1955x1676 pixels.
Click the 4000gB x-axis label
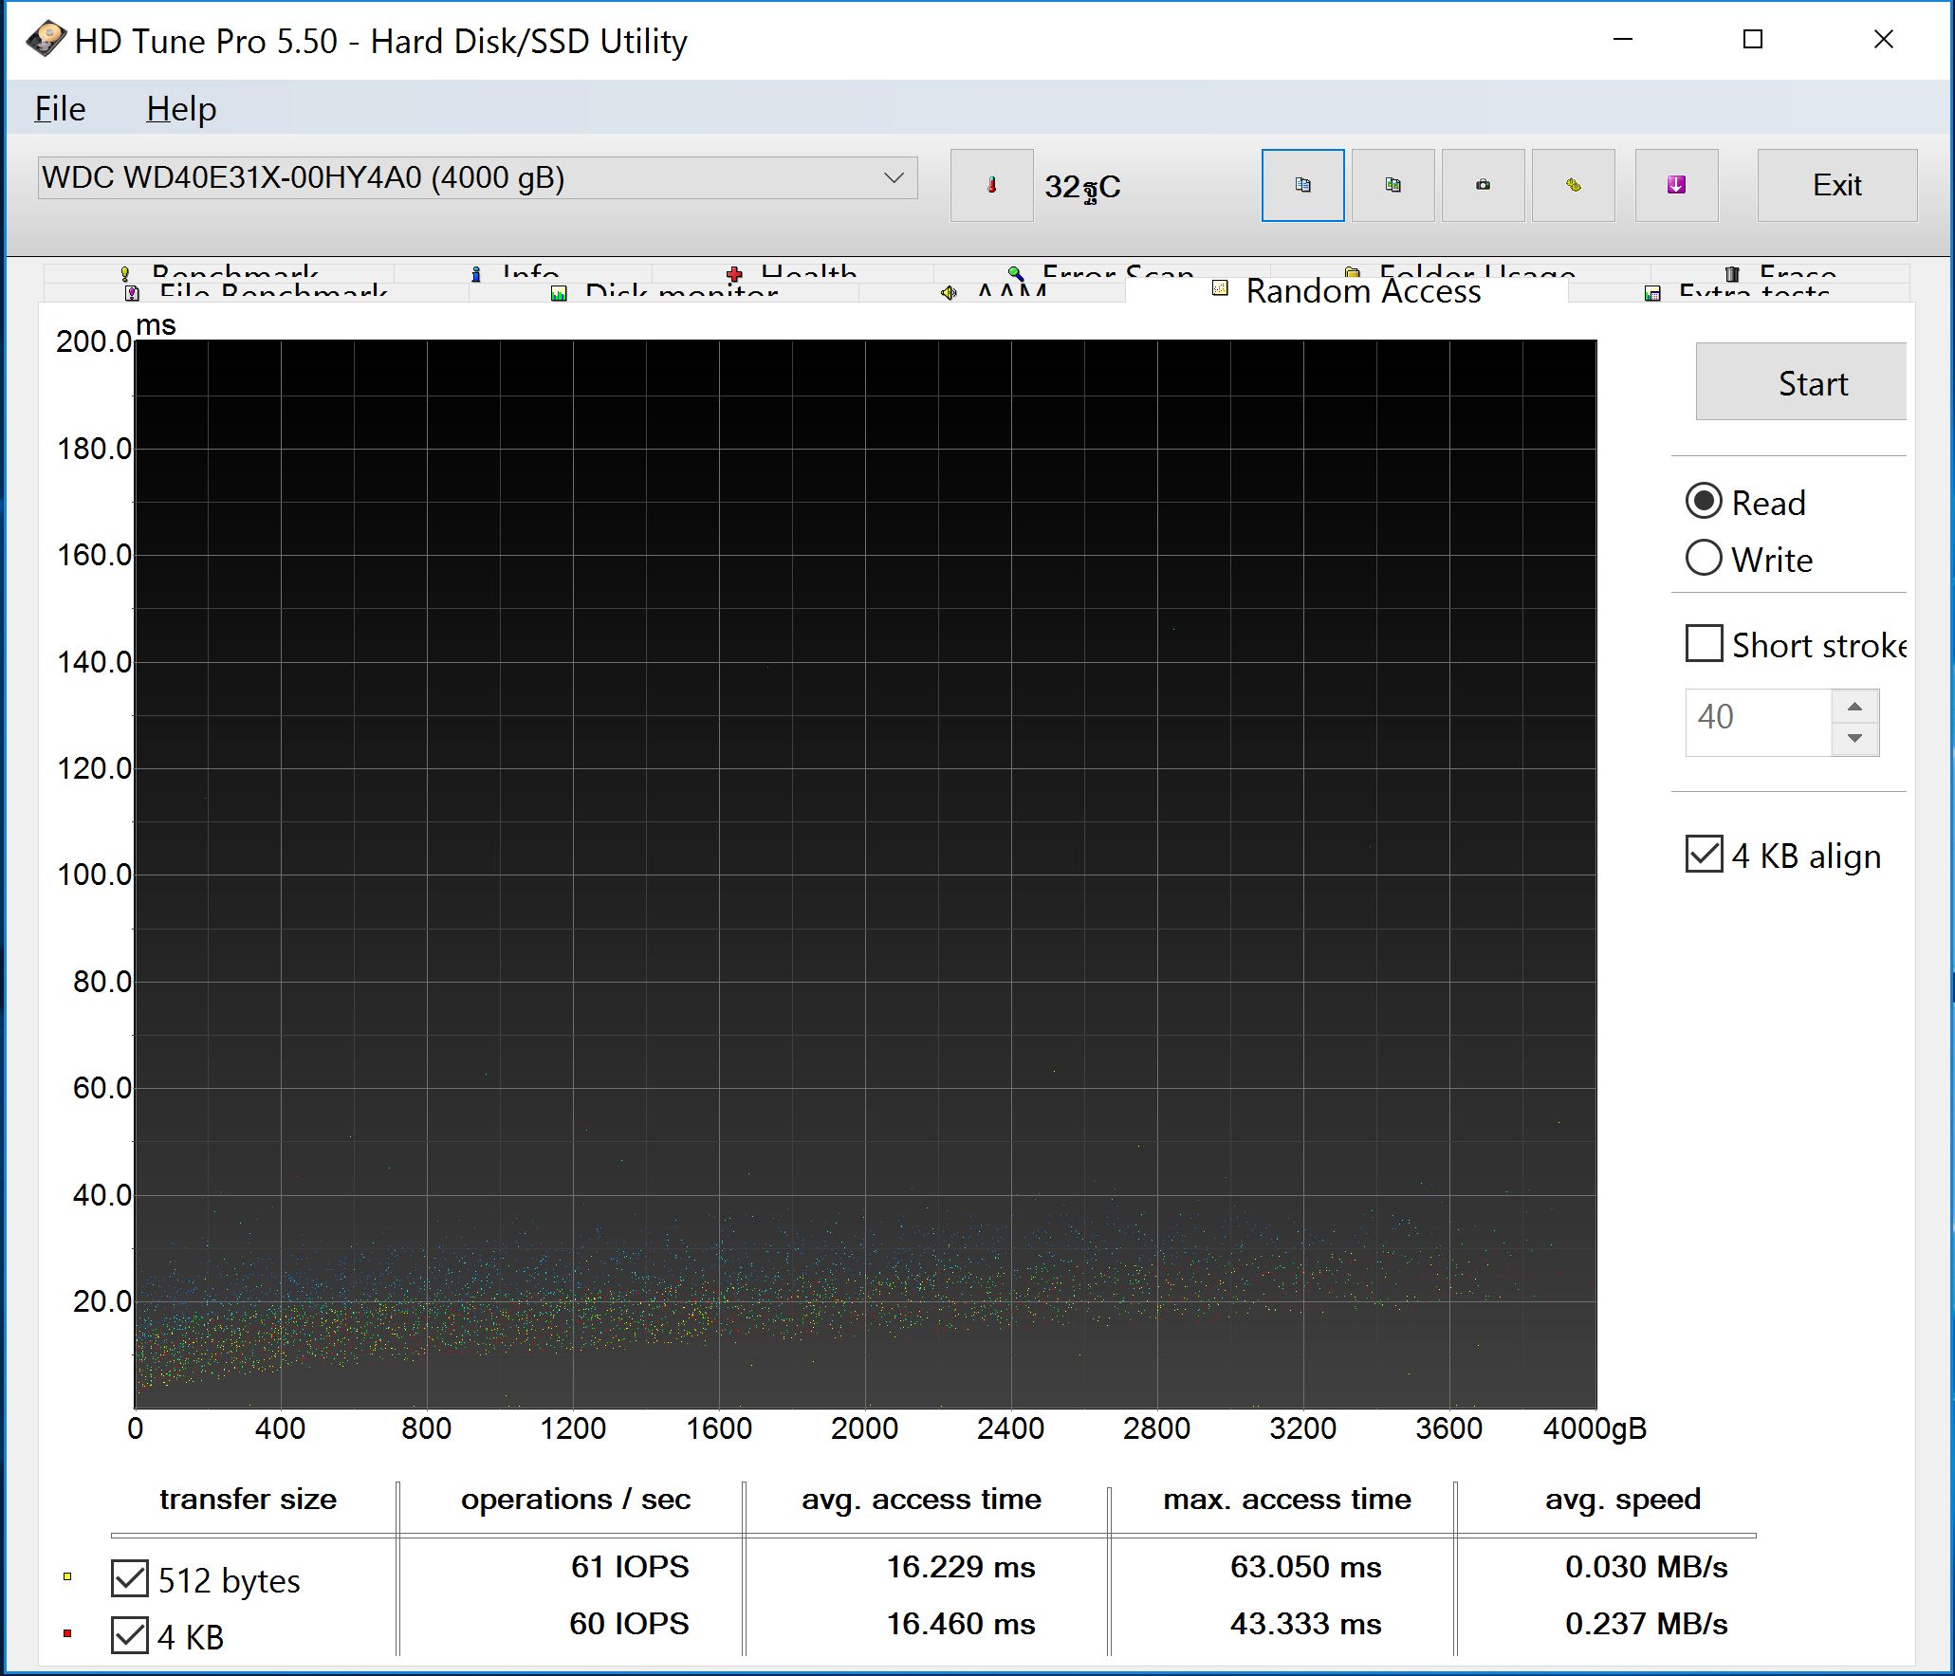click(x=1595, y=1428)
